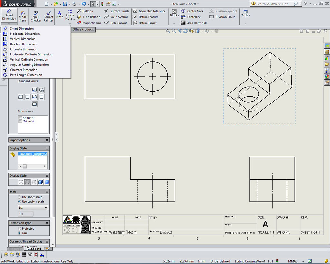Enable the Dimetric view checkbox
This screenshot has height=264, width=330.
[x=21, y=118]
